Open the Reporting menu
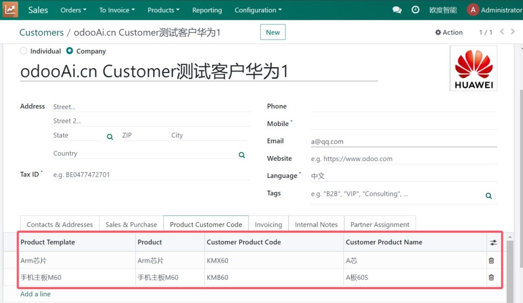The width and height of the screenshot is (523, 303). coord(207,10)
